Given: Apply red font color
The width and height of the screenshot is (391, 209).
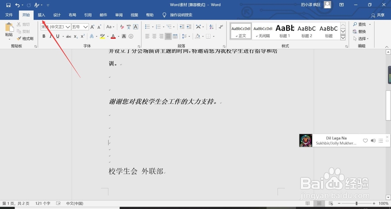Looking at the screenshot, I should (113, 36).
